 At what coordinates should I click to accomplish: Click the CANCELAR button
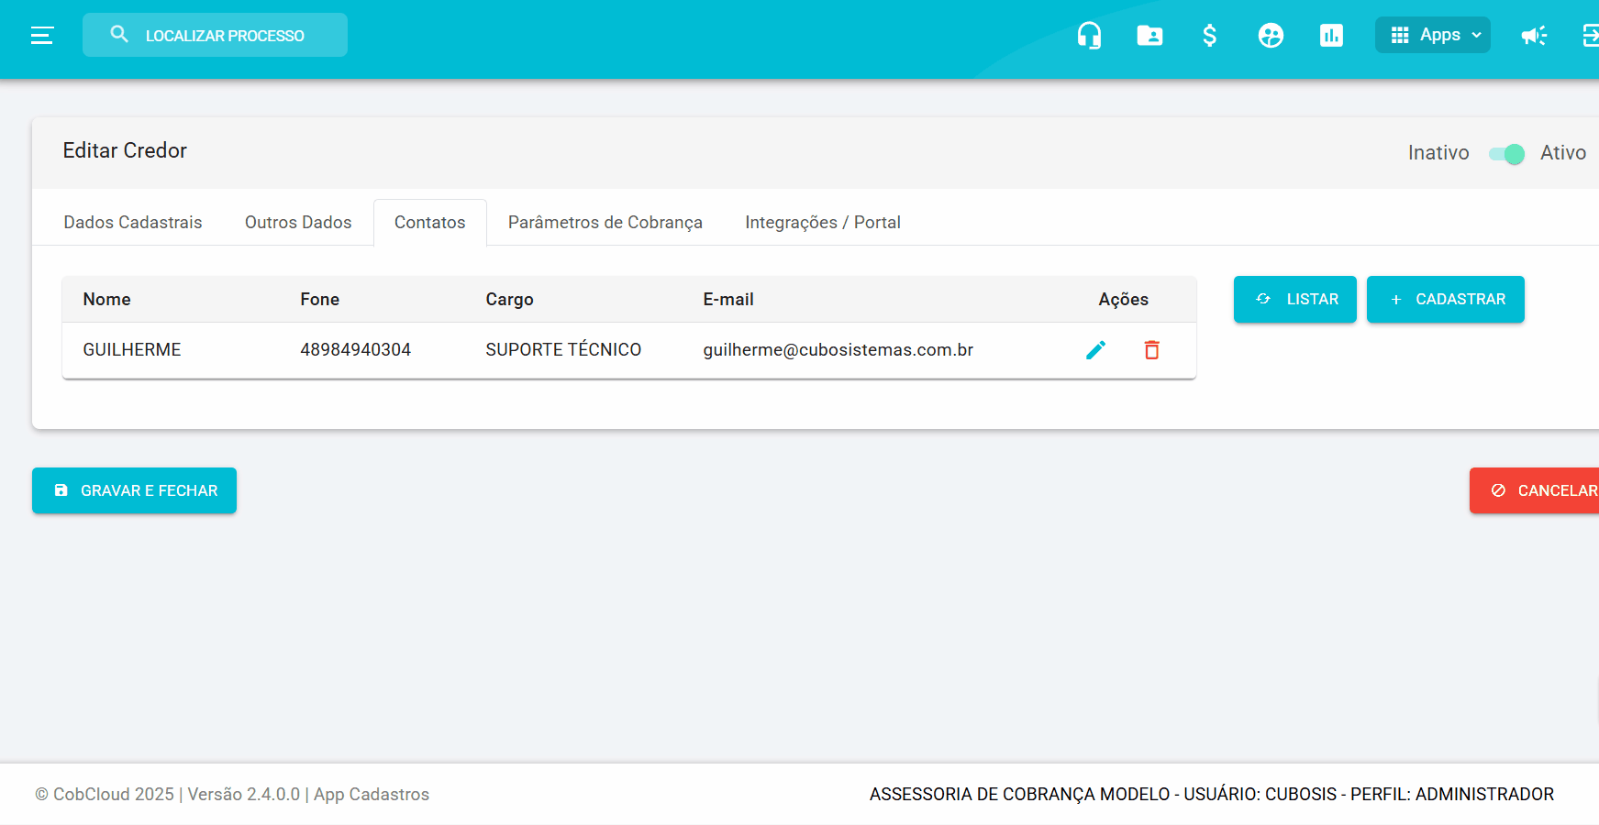(1535, 490)
